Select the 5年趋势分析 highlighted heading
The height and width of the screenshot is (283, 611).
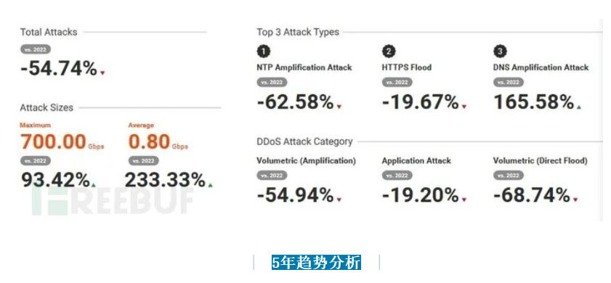coord(317,263)
